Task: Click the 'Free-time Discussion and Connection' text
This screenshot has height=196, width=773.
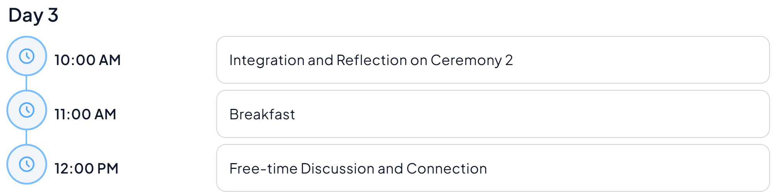Action: coord(358,168)
